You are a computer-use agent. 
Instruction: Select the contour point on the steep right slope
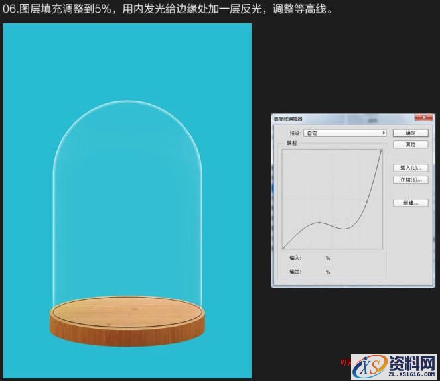pos(367,201)
